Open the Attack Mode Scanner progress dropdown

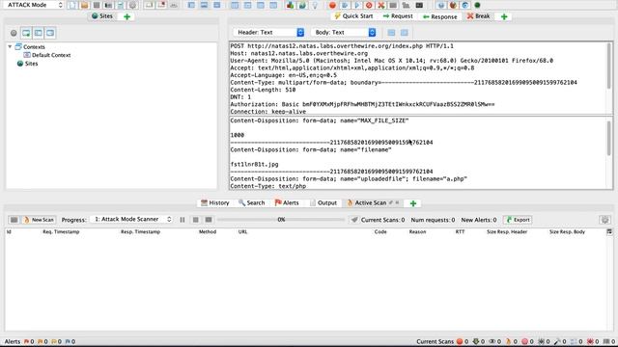(132, 219)
